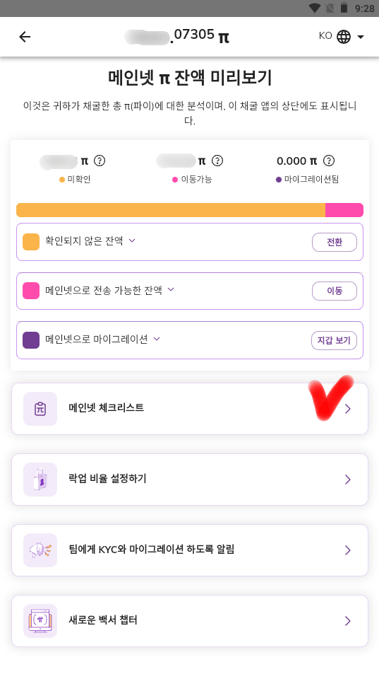Open help icon beside 미확인 balance
The image size is (379, 679).
pyautogui.click(x=100, y=161)
